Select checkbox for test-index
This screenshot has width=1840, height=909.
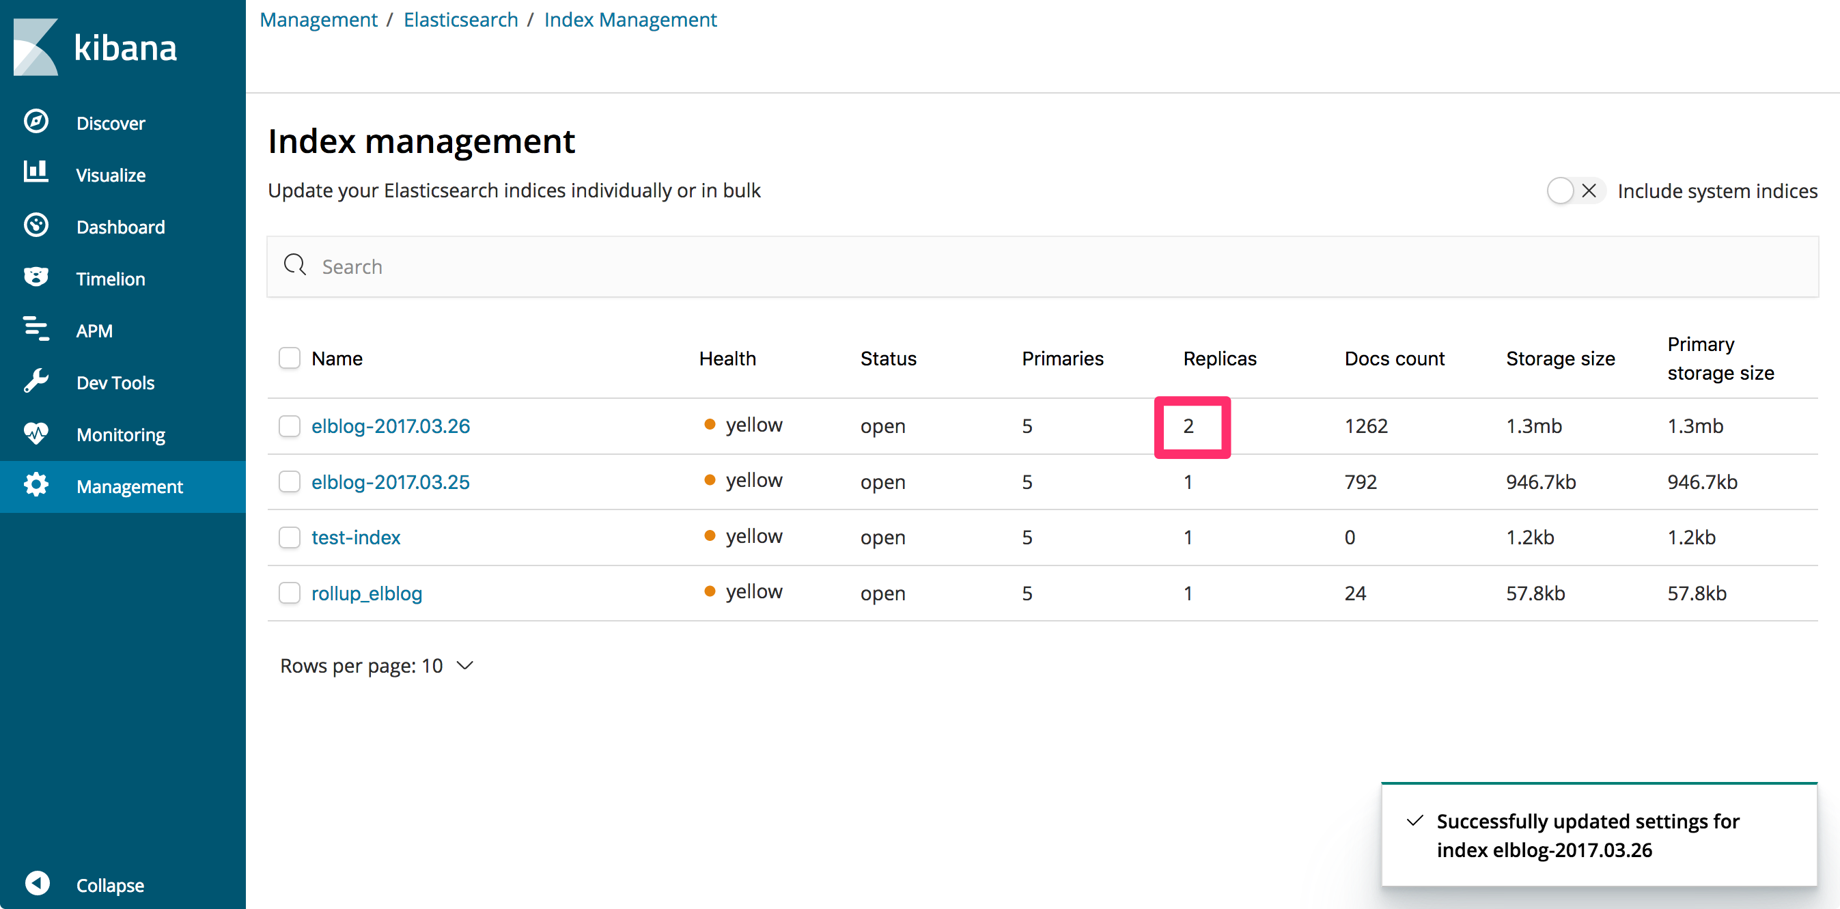tap(290, 537)
